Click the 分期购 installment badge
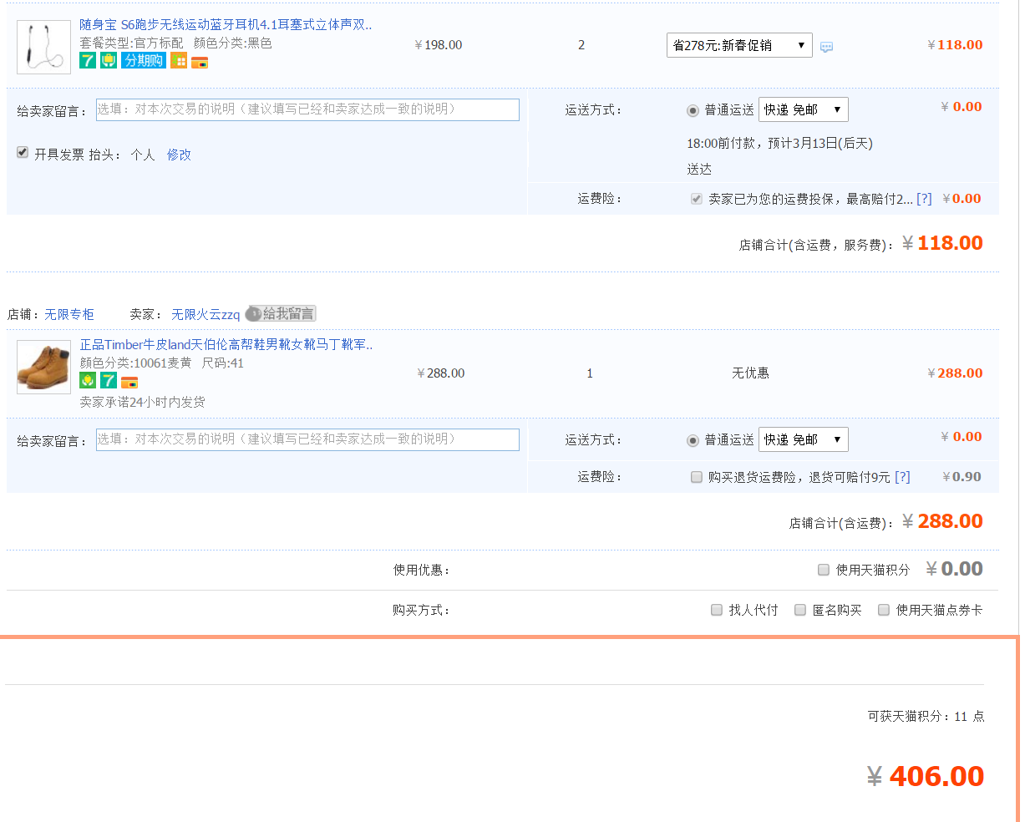Image resolution: width=1025 pixels, height=822 pixels. tap(144, 61)
